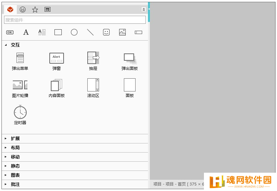277x191 pixels.
Task: Select the 抽屉 drawer component
Action: click(93, 61)
